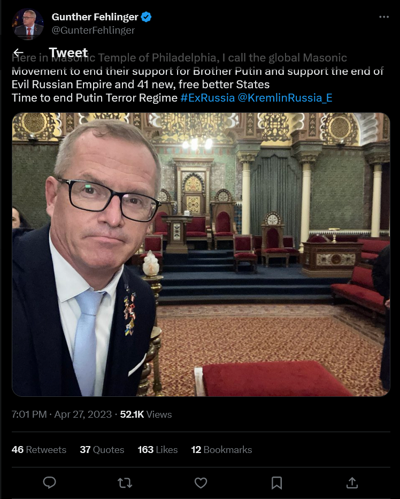Viewport: 400px width, 499px height.
Task: Open the #ExRussia hashtag link
Action: pyautogui.click(x=207, y=98)
